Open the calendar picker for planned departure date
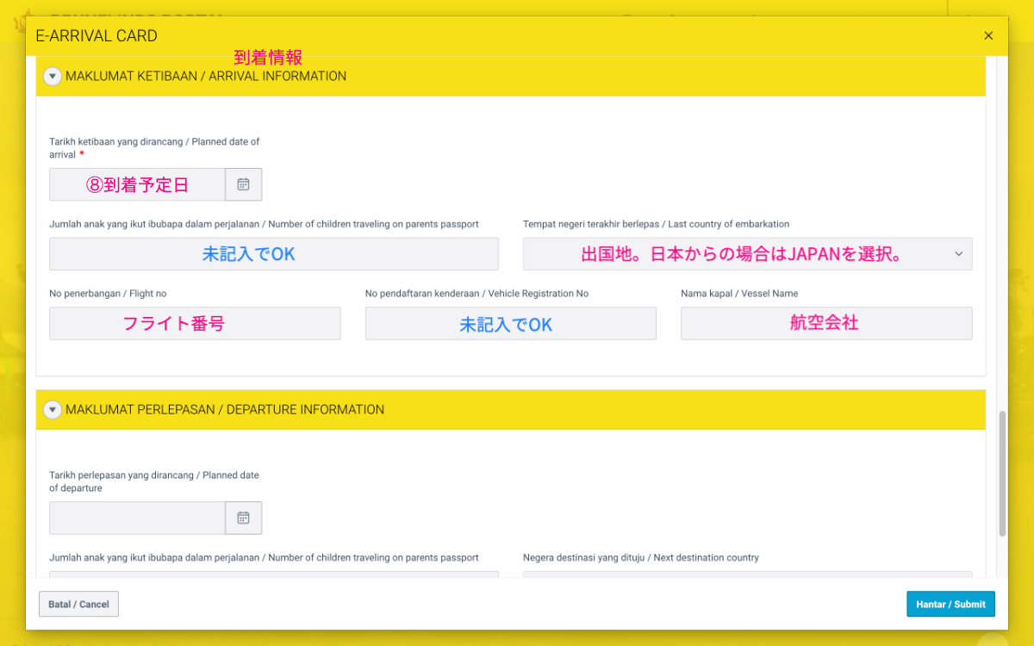 coord(243,518)
